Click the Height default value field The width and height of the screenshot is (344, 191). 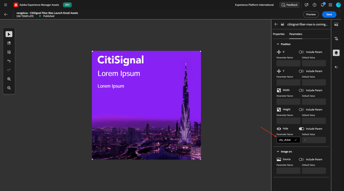click(x=314, y=121)
